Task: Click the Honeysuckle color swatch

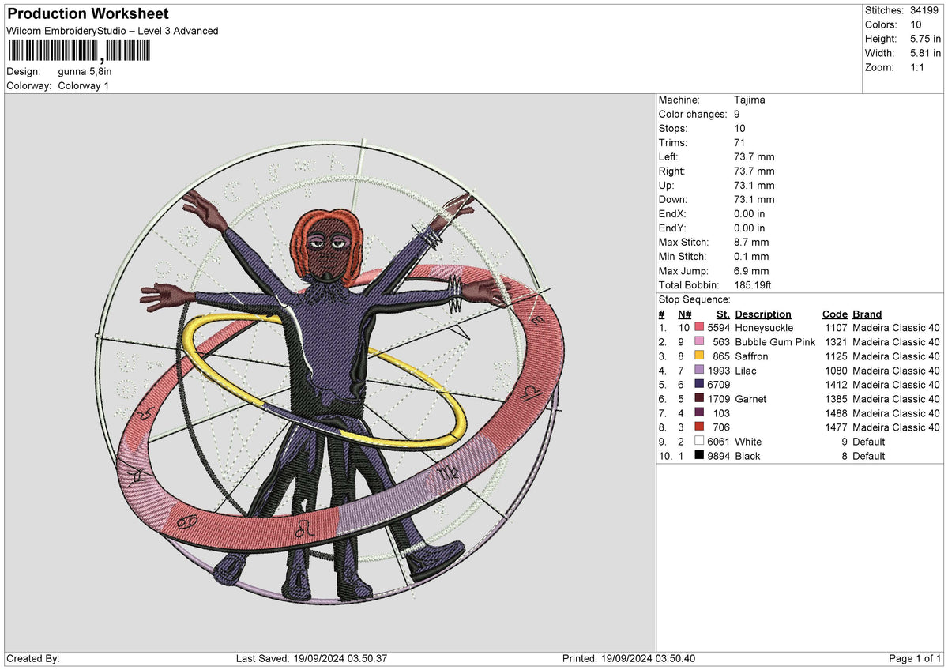Action: [x=699, y=328]
